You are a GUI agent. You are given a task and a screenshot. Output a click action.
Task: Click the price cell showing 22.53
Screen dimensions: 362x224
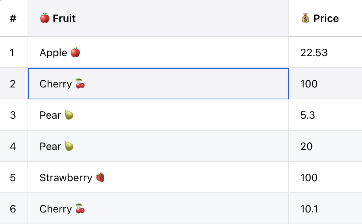click(x=314, y=52)
